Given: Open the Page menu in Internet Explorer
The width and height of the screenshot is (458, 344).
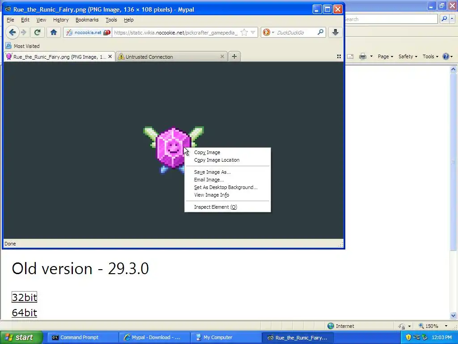Looking at the screenshot, I should [385, 56].
